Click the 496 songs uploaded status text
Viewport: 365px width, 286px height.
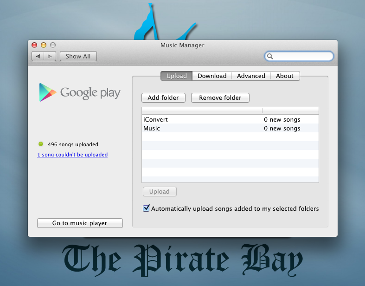[73, 144]
